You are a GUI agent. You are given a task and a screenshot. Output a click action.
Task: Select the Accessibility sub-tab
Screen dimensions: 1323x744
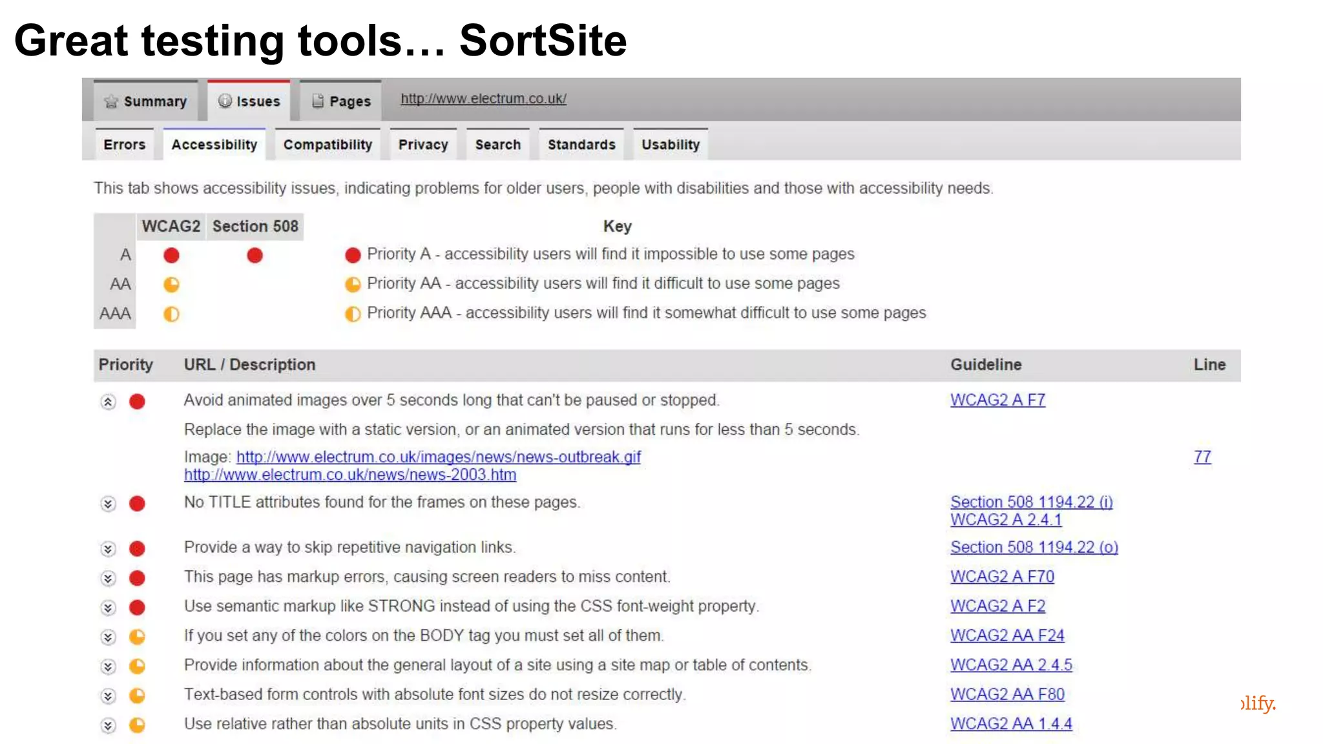(x=214, y=144)
